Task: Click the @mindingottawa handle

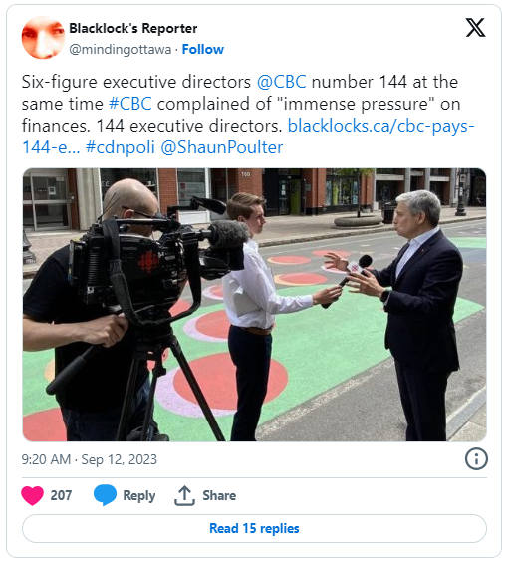Action: pos(121,49)
